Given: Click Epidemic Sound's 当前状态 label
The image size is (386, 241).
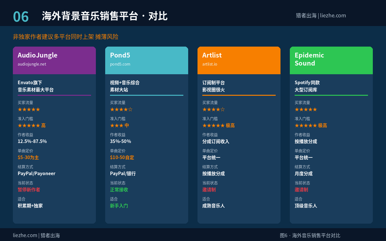Looking at the screenshot, I should [x=302, y=183].
